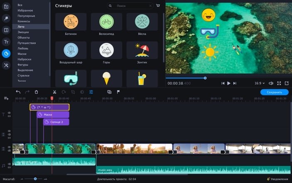Toggle visibility of the titles track
292x183 pixels.
9,113
